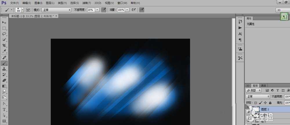Open the brush opacity 20% dropdown arrow
Image resolution: width=290 pixels, height=125 pixels.
click(97, 10)
